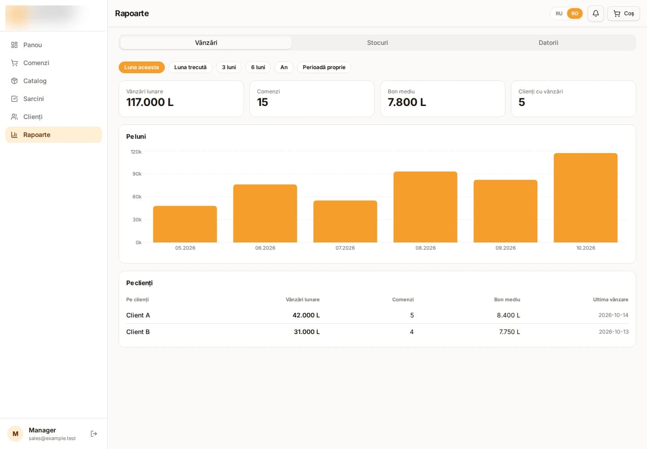The height and width of the screenshot is (449, 647).
Task: Switch to the Stocuri tab
Action: (x=377, y=43)
